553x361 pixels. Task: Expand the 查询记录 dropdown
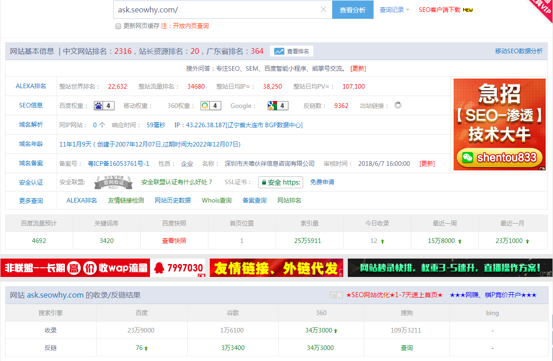394,10
